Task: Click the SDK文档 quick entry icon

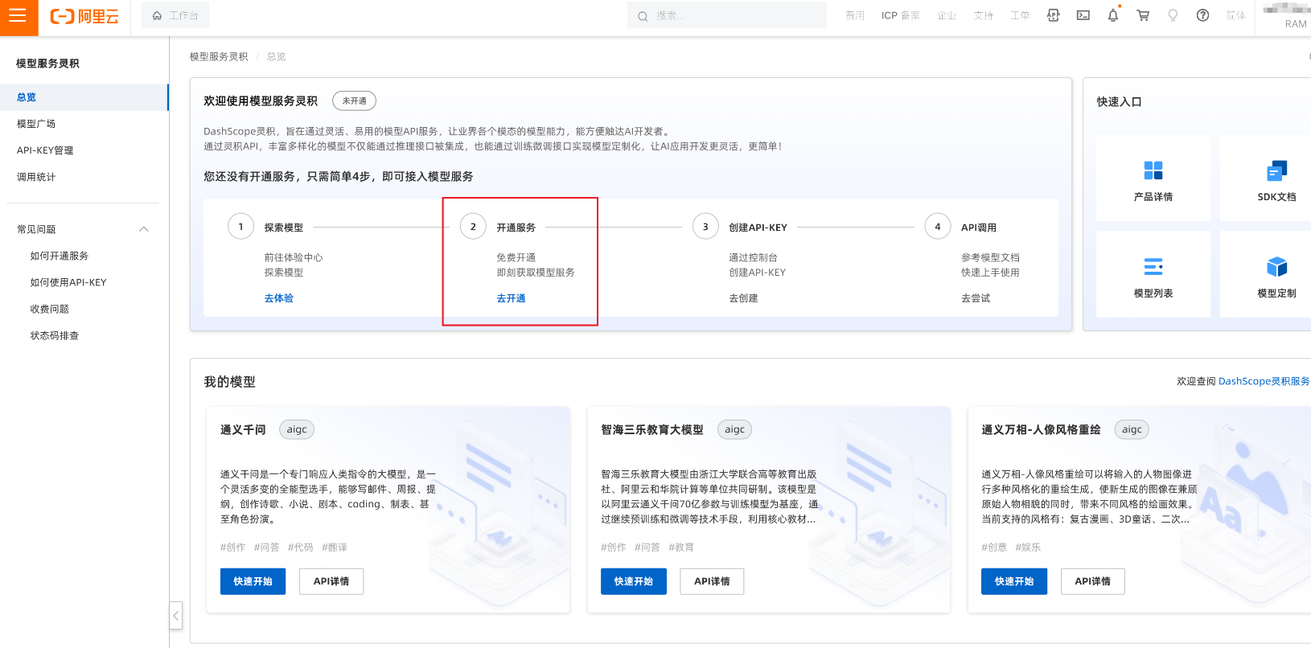Action: [1276, 170]
